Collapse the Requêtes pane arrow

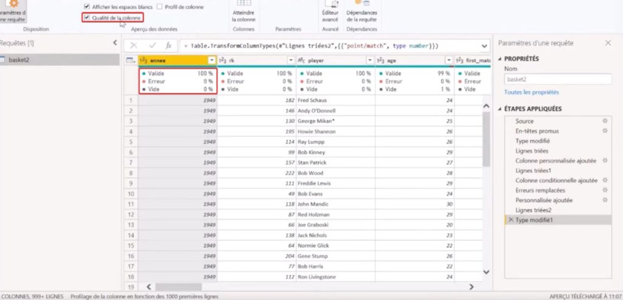[115, 43]
